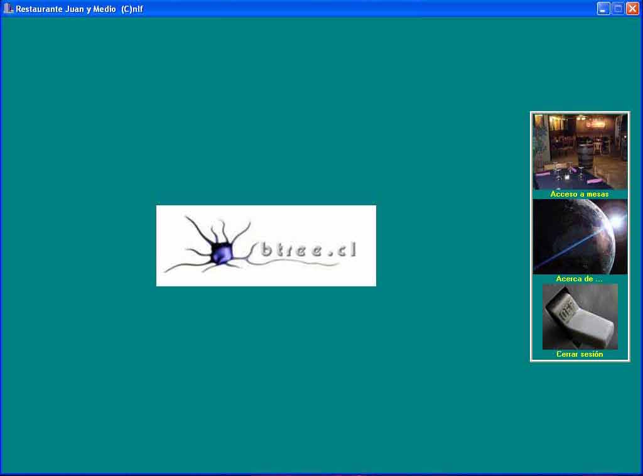Click the 'Cerrar sesión' label

[579, 354]
